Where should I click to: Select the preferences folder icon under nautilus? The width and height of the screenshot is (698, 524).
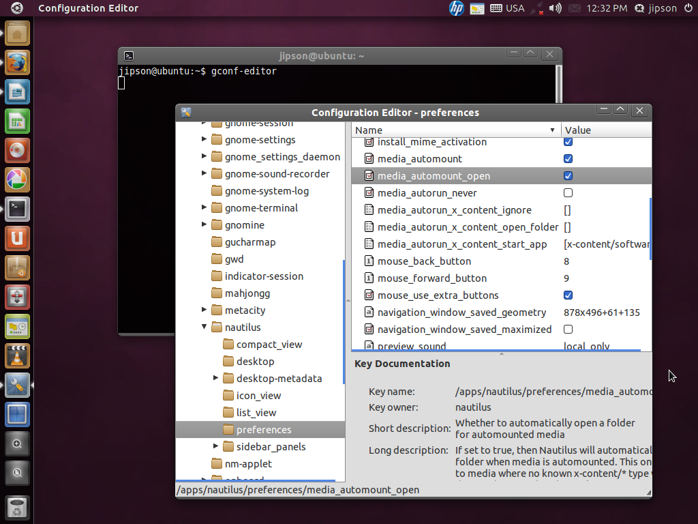(x=228, y=429)
